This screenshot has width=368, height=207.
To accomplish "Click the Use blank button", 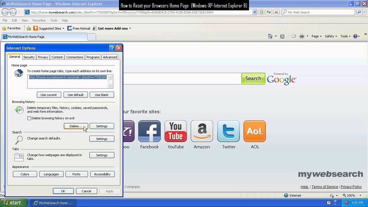I will [102, 95].
